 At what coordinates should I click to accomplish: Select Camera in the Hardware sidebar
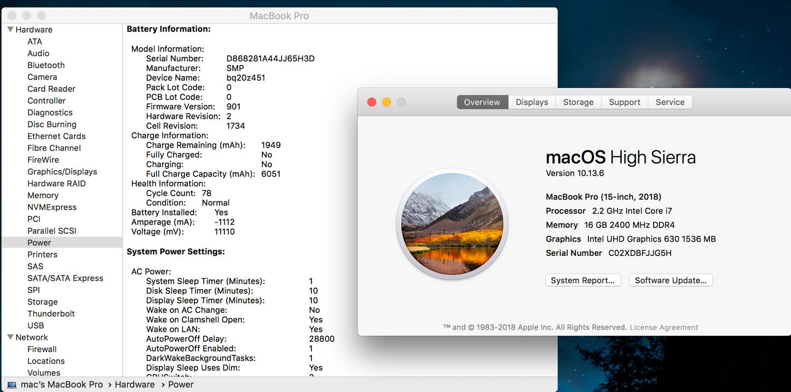tap(42, 77)
